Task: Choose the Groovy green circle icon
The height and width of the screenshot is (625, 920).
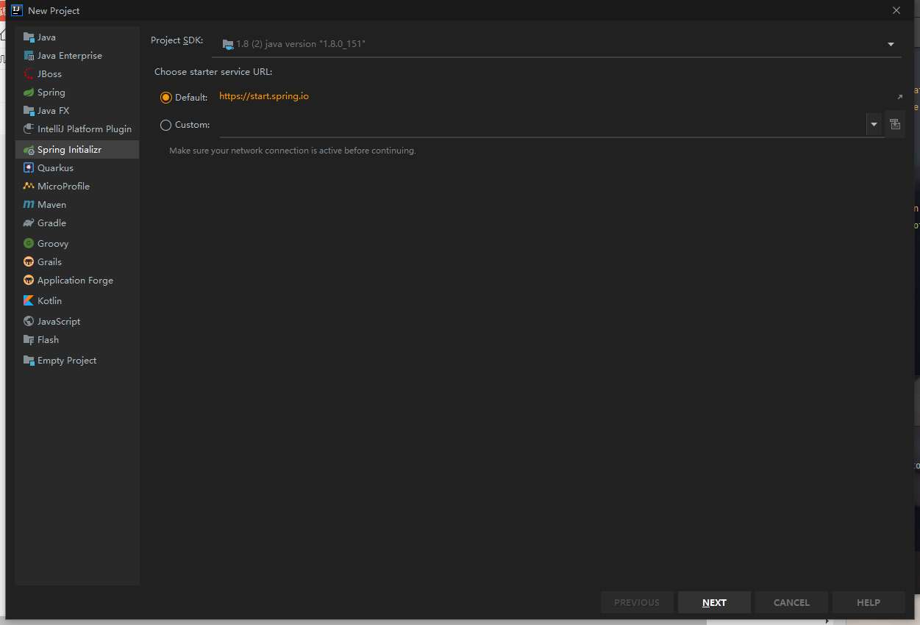Action: [29, 244]
